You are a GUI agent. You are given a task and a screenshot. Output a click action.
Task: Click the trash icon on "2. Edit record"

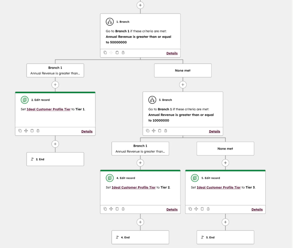[38, 130]
